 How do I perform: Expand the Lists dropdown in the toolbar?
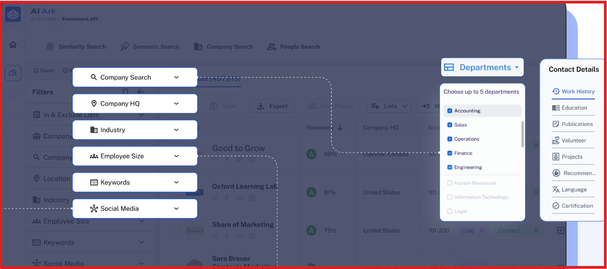(389, 106)
